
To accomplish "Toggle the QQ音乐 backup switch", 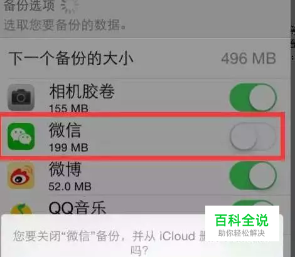I will 253,207.
